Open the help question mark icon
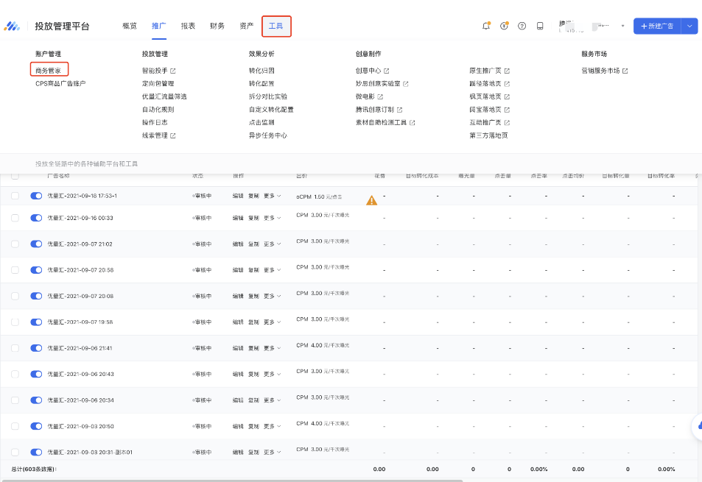 (x=522, y=26)
